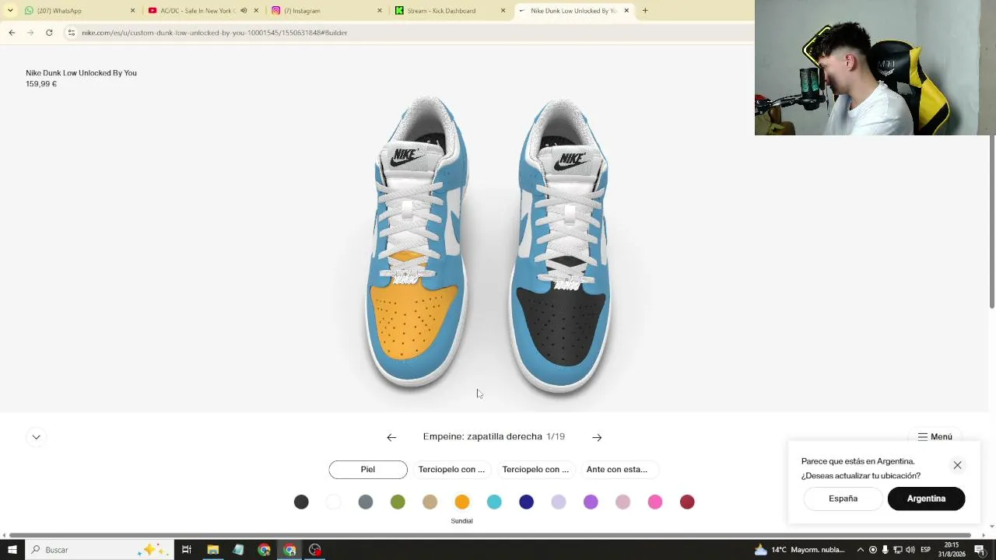Click the horizontal scrollbar at the page bottom
Image resolution: width=996 pixels, height=560 pixels.
tap(489, 535)
